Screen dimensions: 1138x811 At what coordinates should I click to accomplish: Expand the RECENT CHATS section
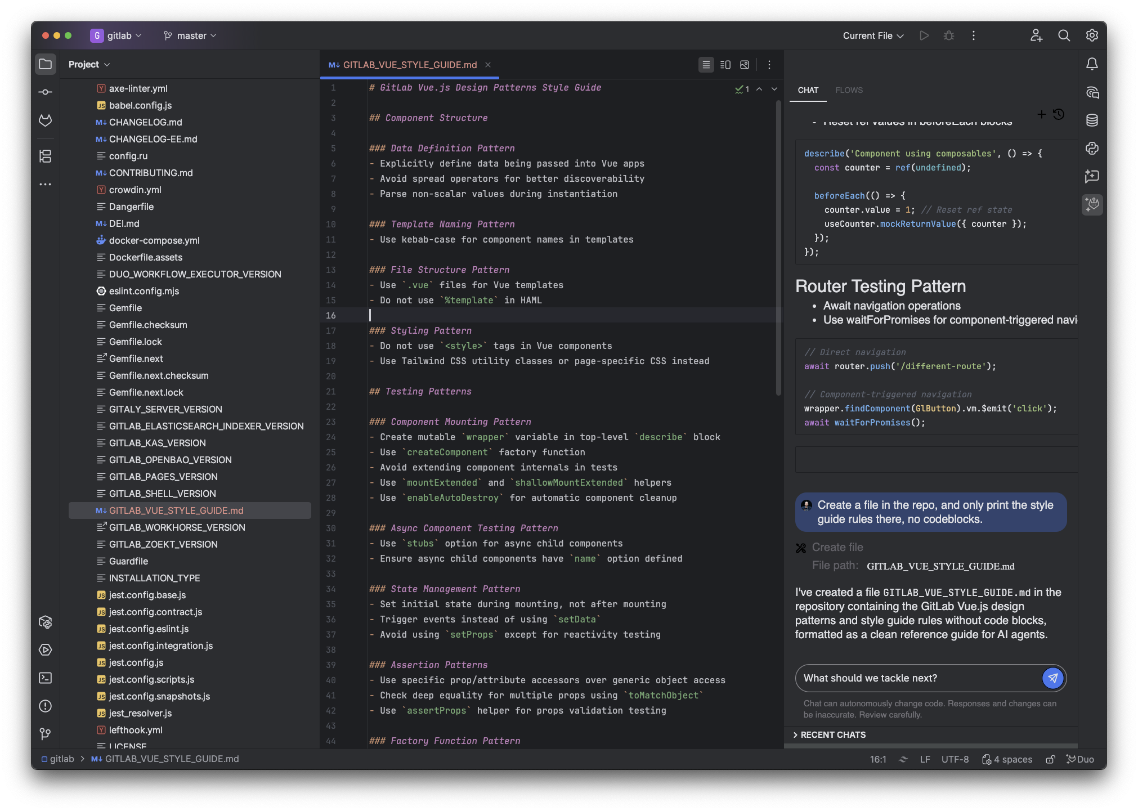[829, 734]
